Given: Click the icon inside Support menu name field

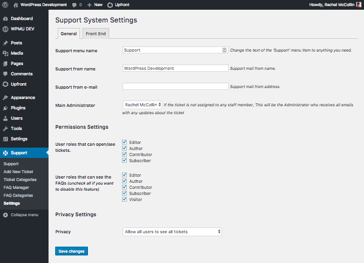Looking at the screenshot, I should [224, 50].
